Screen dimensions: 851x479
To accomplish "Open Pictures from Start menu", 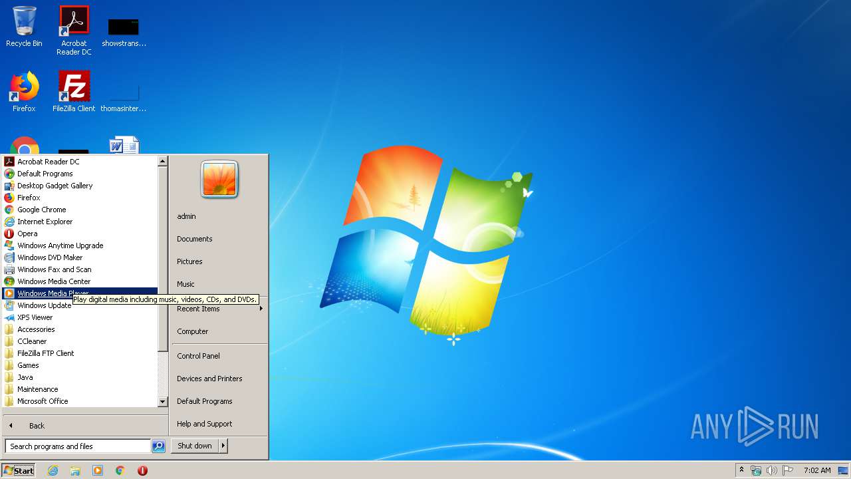I will (219, 261).
